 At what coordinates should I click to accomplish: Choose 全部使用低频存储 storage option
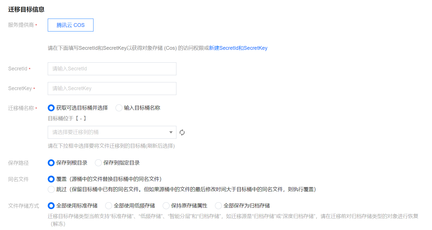coord(109,206)
